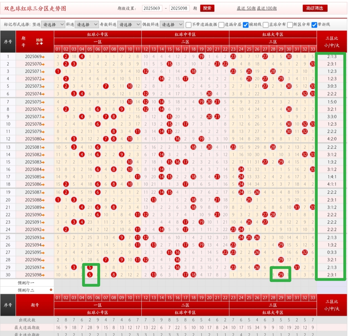Open the 奇数斜连 dropdown
This screenshot has height=336, width=348.
pyautogui.click(x=129, y=24)
